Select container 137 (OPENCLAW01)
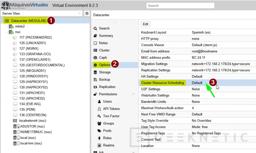The image size is (256, 153). coord(35,60)
